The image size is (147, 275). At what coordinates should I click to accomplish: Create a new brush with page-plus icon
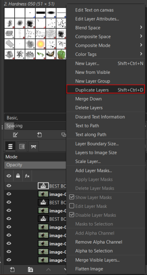[x=39, y=135]
